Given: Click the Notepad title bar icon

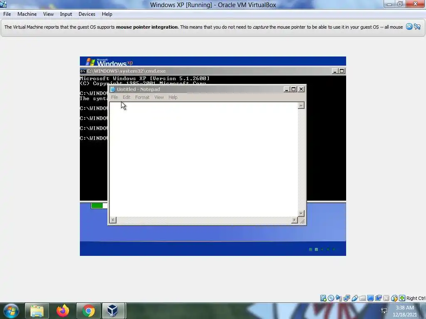Looking at the screenshot, I should 113,89.
